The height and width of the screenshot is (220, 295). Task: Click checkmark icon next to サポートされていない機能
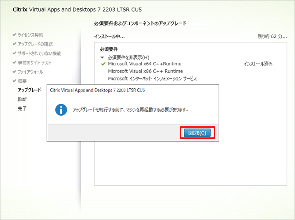click(14, 53)
